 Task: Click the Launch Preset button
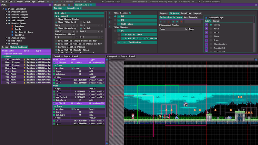(211, 2)
